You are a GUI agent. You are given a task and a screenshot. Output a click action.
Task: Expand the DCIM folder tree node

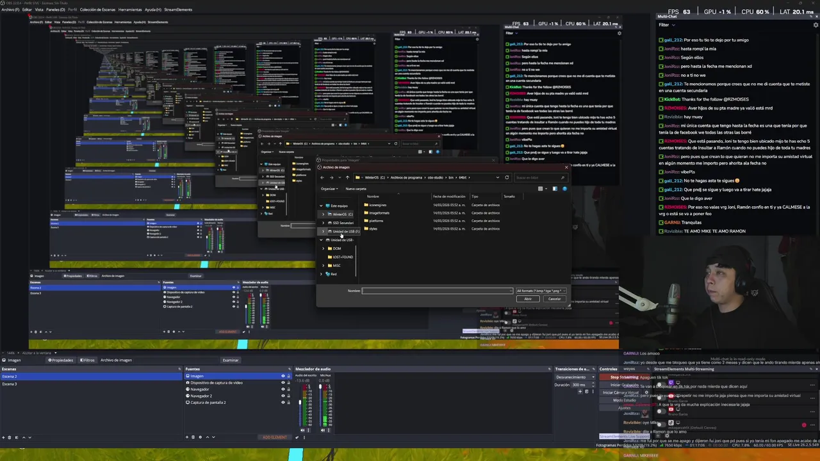click(323, 248)
